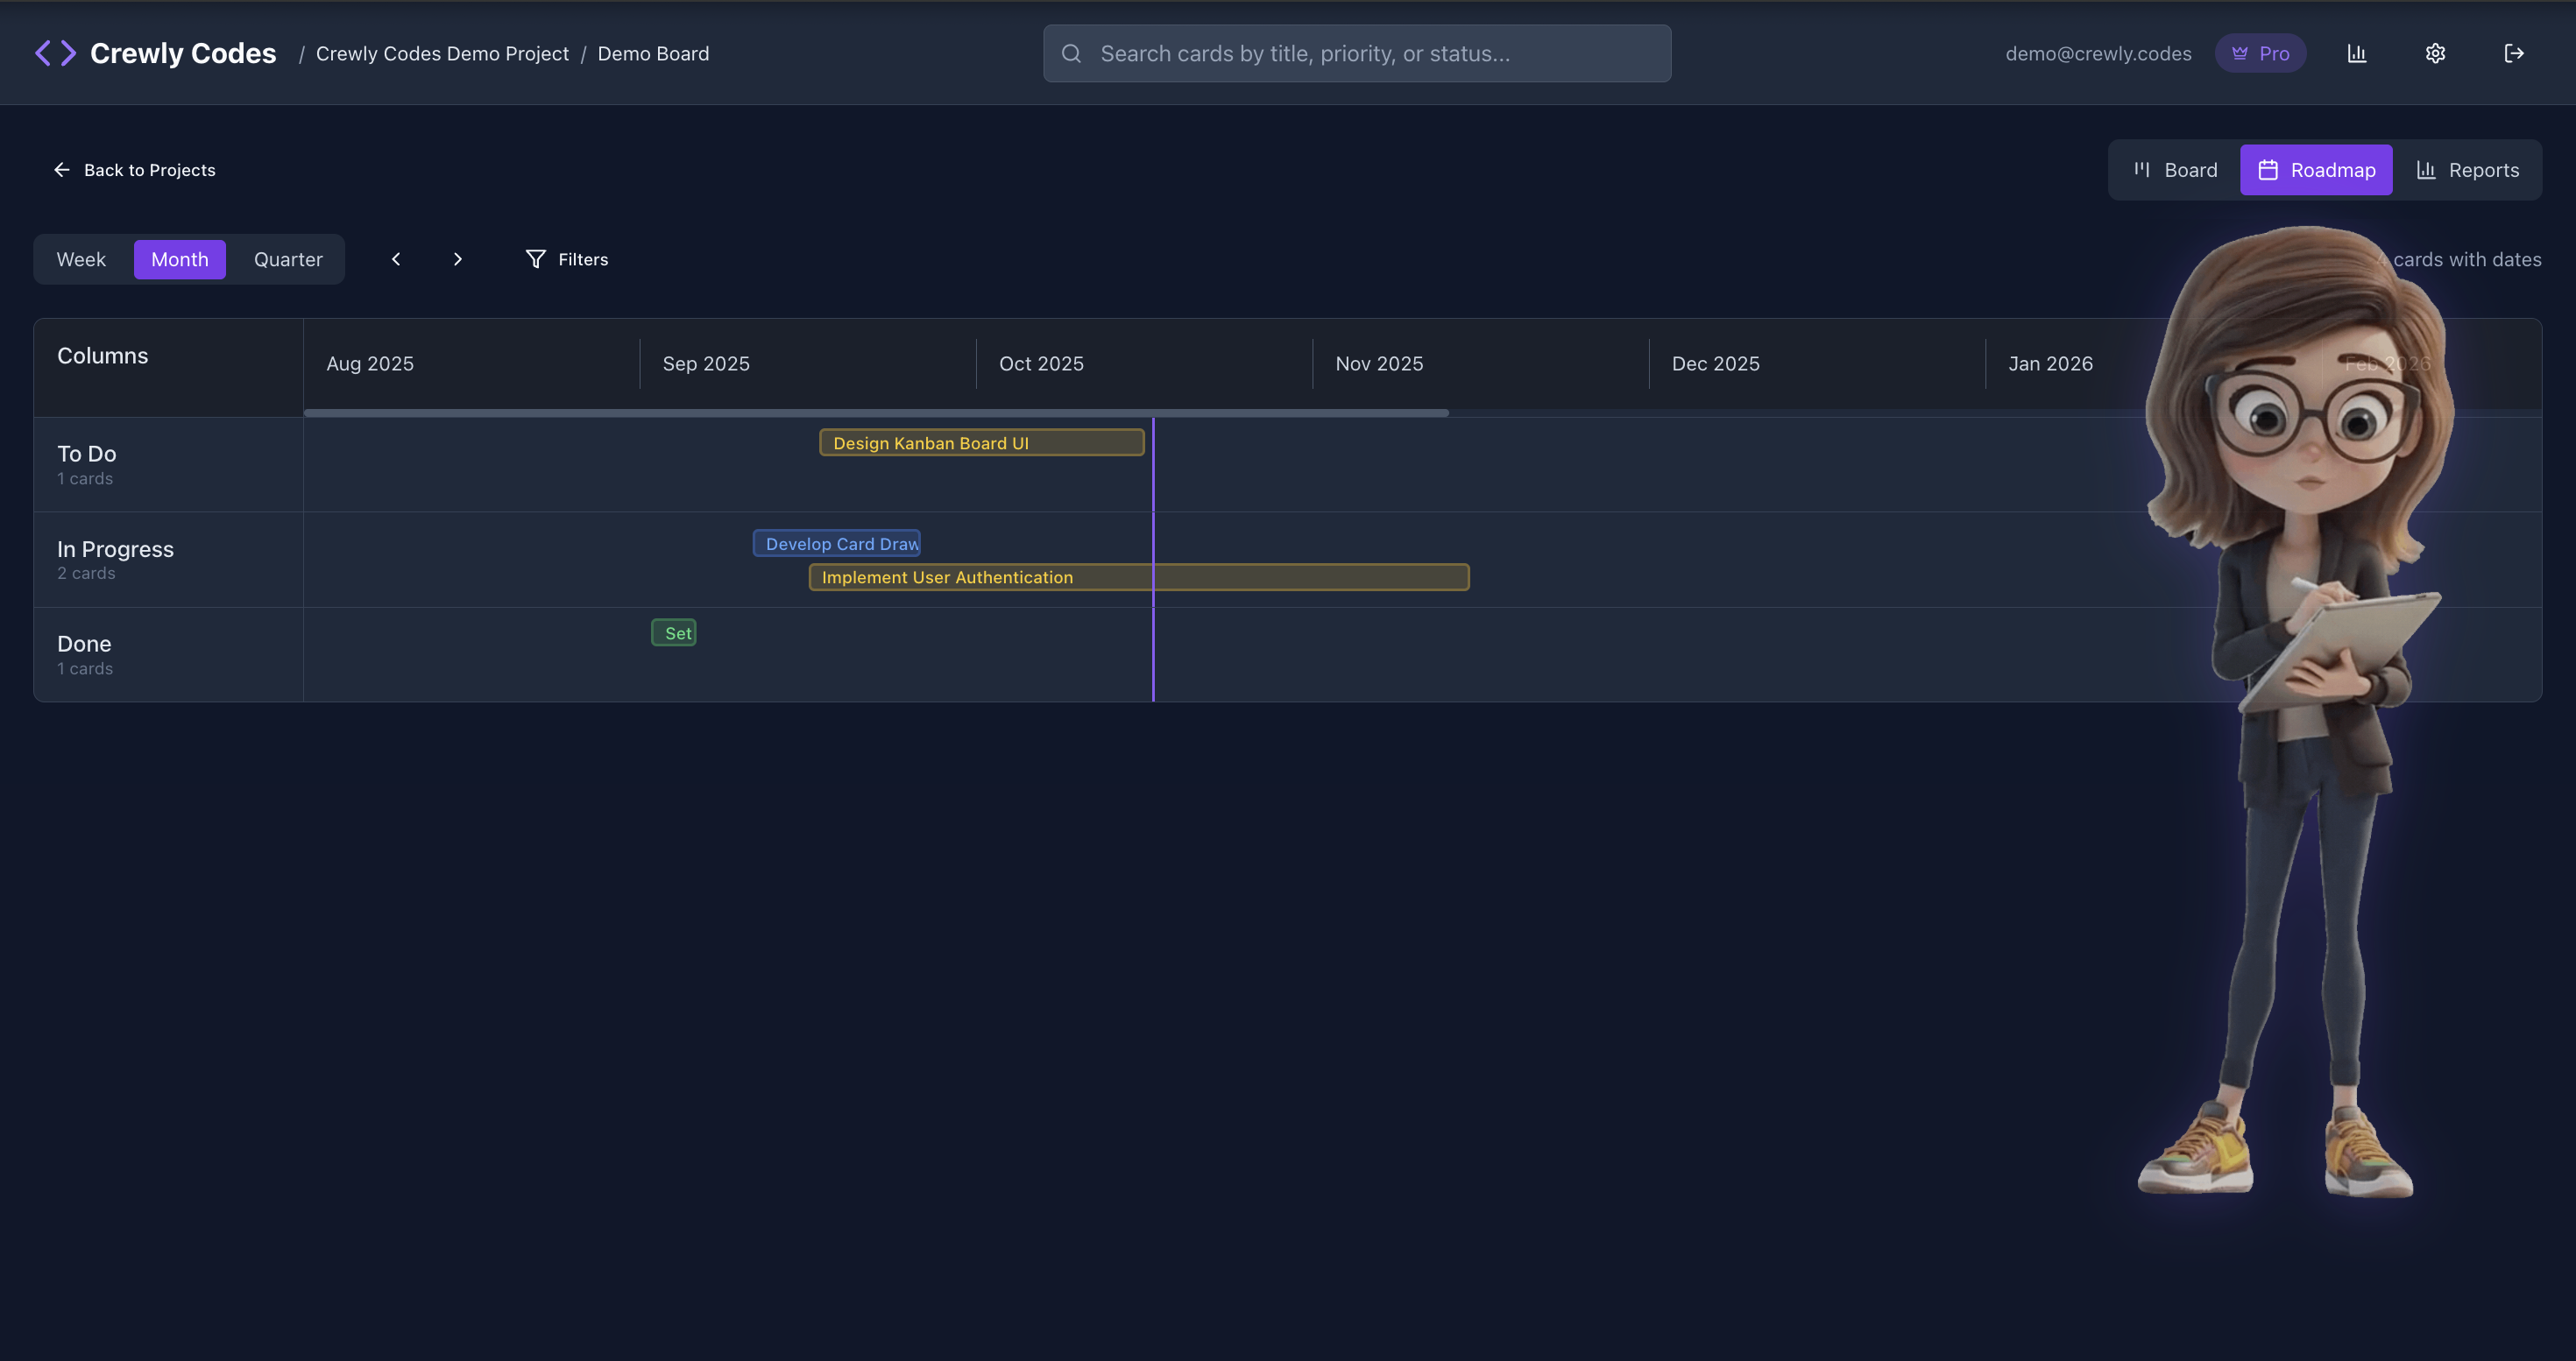The height and width of the screenshot is (1361, 2576).
Task: Click the Back to Projects arrow
Action: pos(62,170)
